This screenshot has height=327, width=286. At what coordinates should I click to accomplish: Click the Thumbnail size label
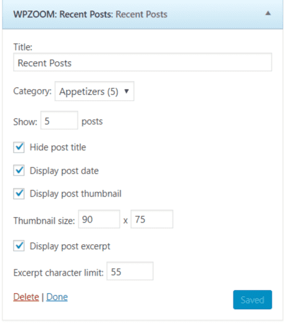pos(44,221)
